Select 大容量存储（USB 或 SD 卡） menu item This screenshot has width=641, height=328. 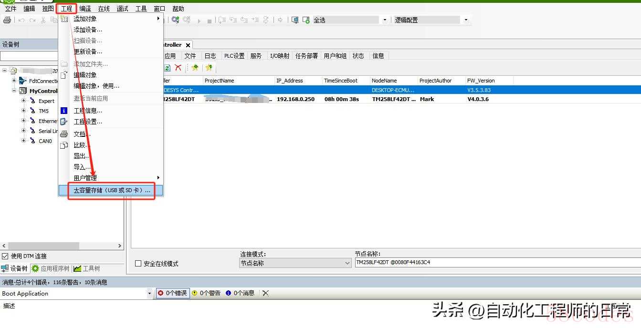112,190
